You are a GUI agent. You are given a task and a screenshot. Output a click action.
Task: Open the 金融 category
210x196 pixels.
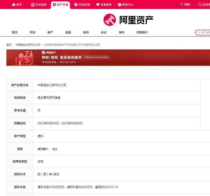coord(68,32)
